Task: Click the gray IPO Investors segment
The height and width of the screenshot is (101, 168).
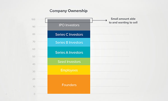Action: (x=69, y=25)
